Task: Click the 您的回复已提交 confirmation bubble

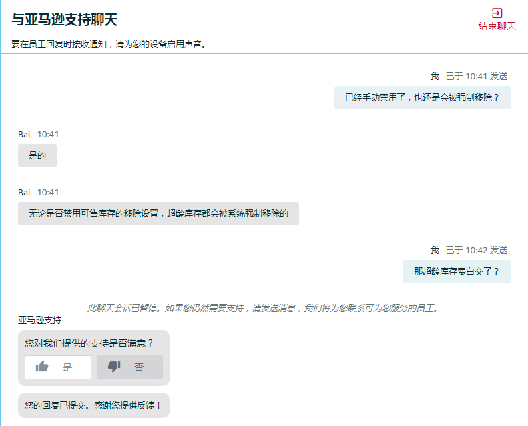Action: (93, 405)
